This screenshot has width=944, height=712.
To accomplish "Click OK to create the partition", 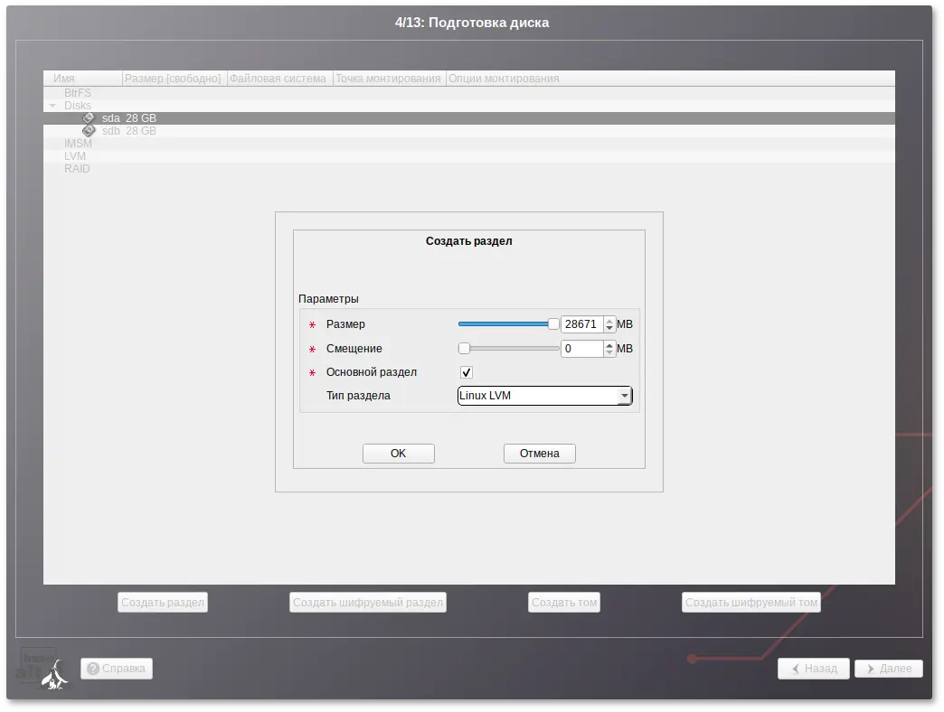I will click(x=398, y=454).
